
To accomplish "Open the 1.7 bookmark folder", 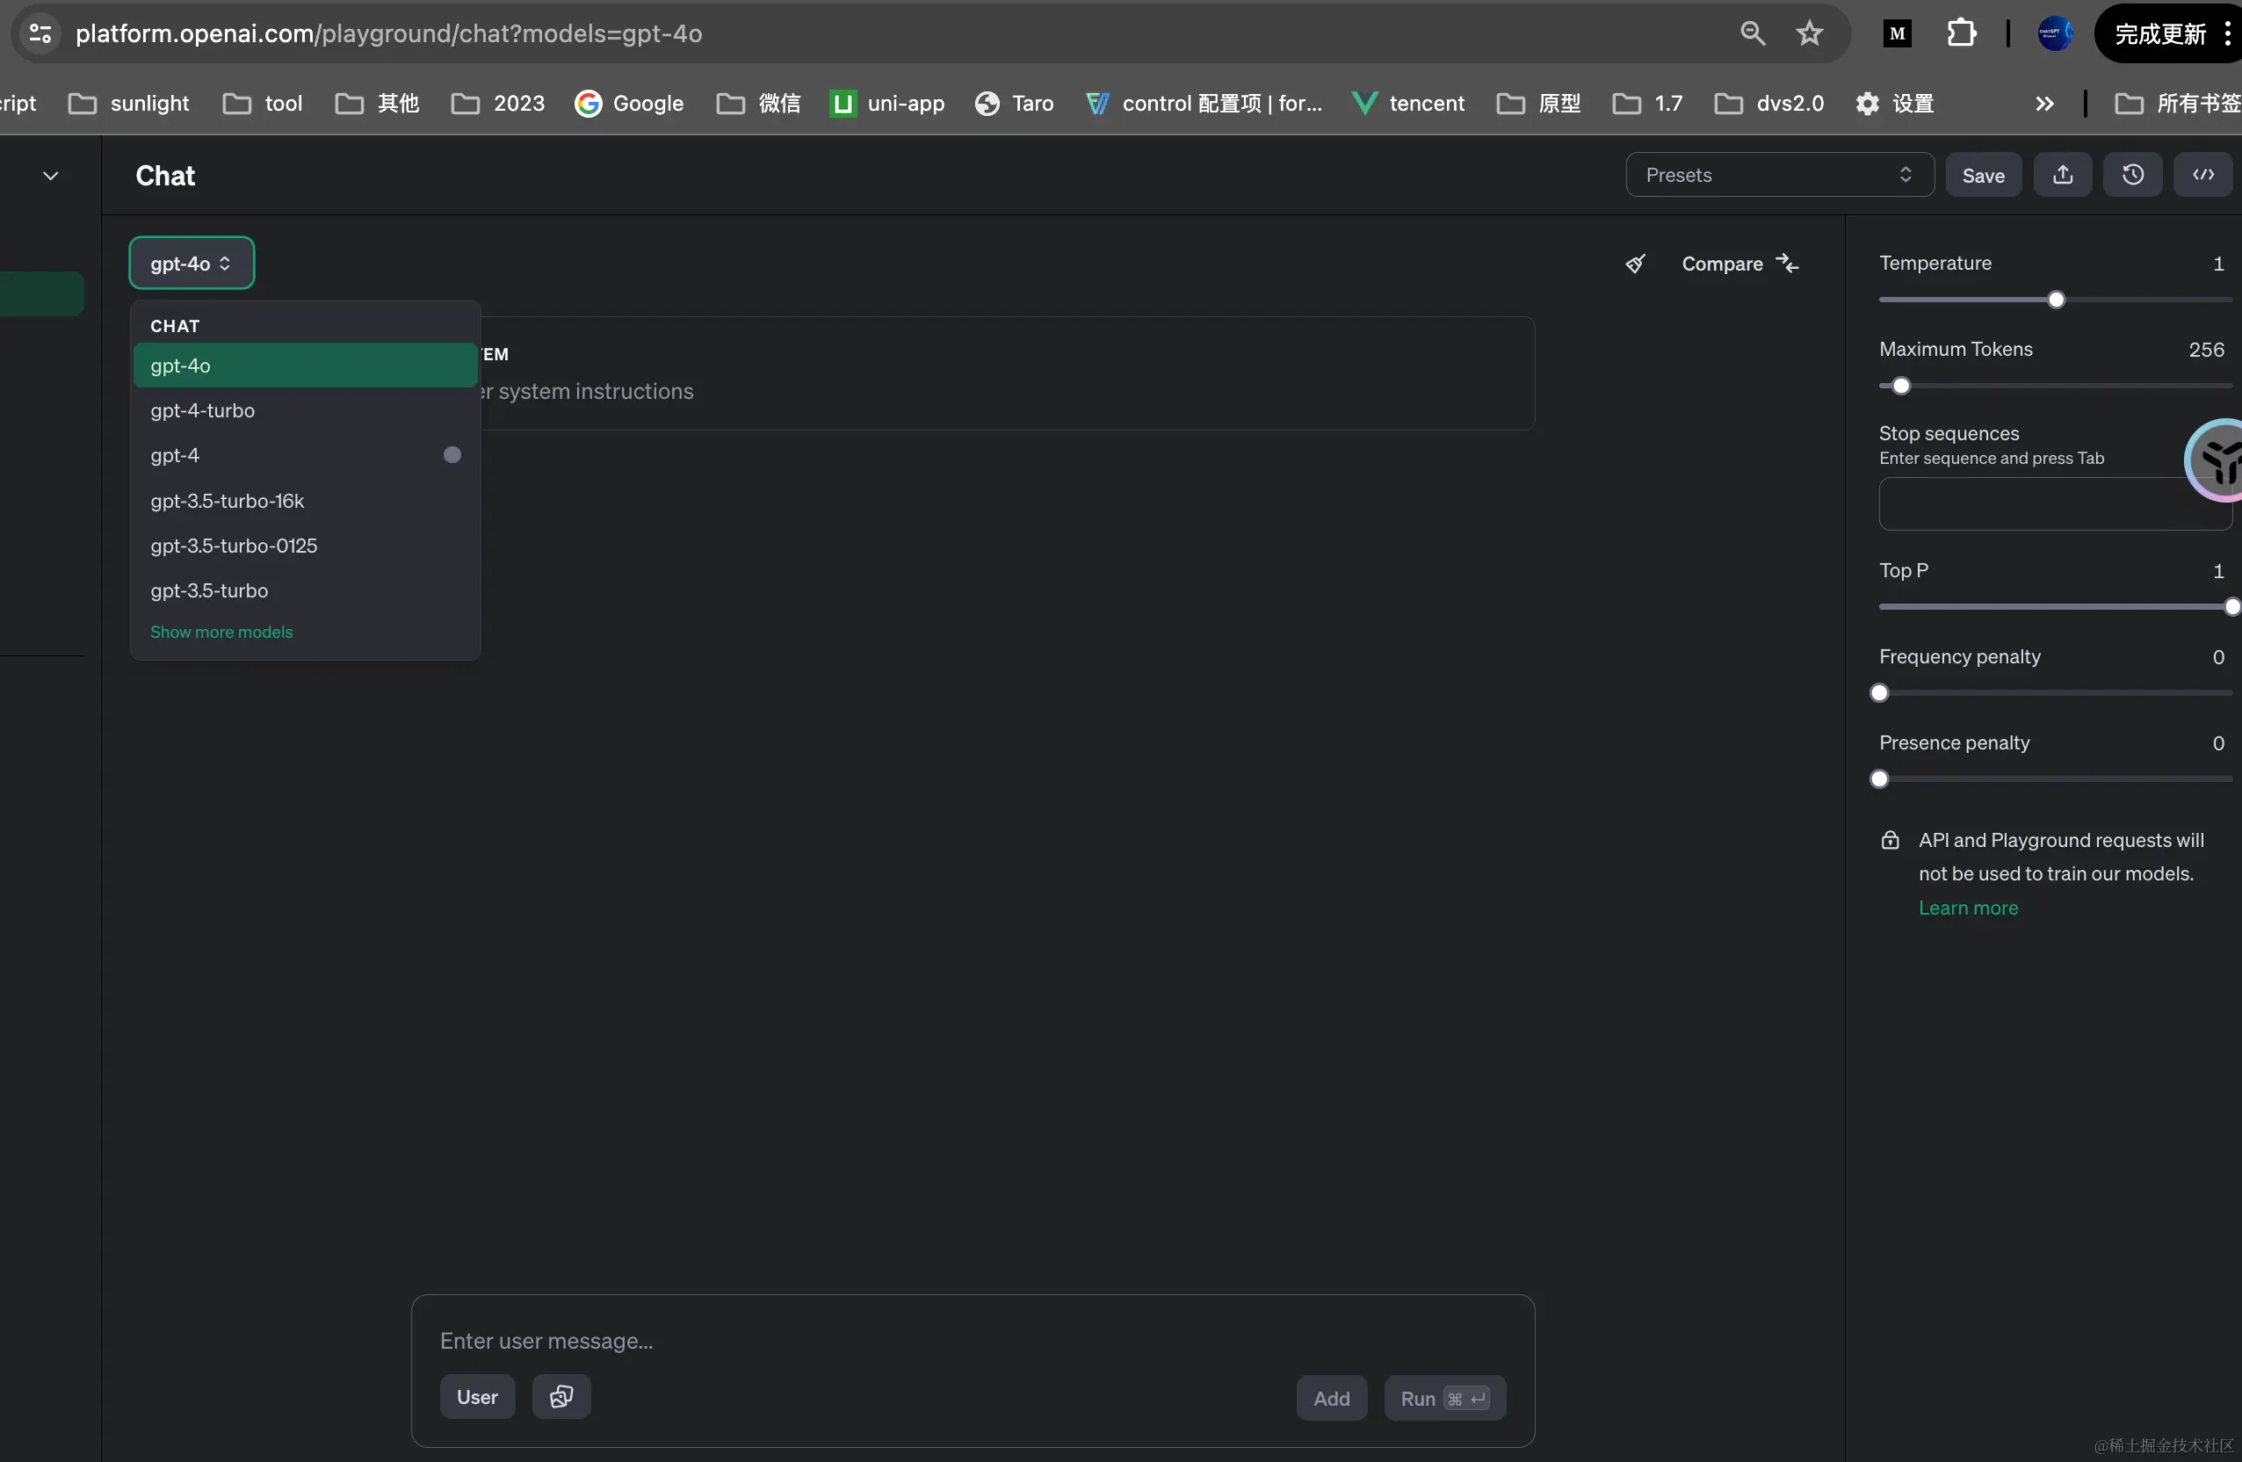I will click(1646, 104).
